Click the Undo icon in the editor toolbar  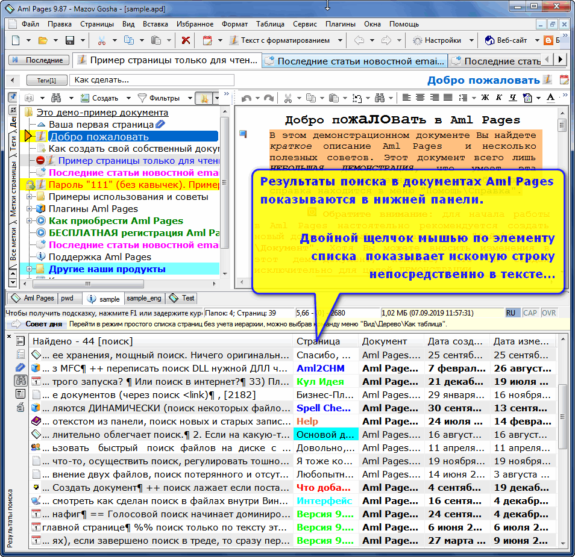[x=247, y=98]
